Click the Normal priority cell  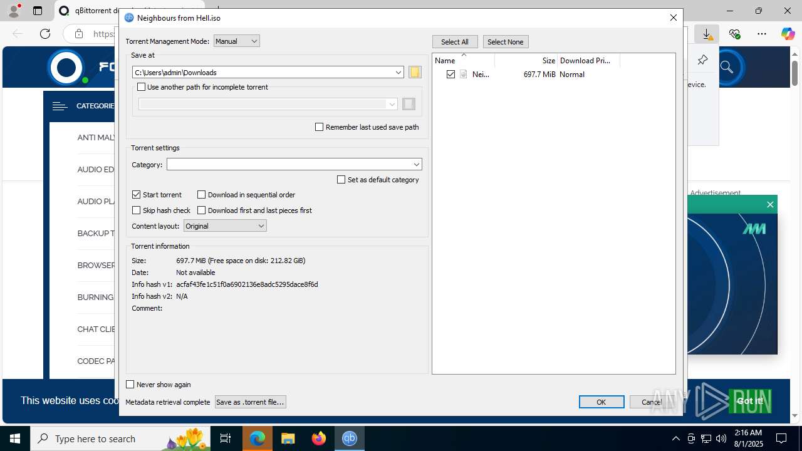(x=572, y=74)
